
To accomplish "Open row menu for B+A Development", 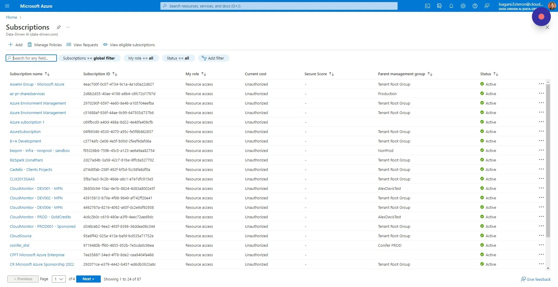I will 541,141.
